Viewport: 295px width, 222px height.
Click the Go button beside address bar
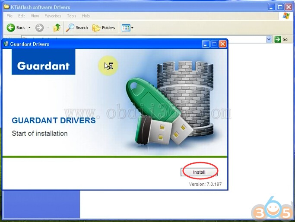[281, 39]
